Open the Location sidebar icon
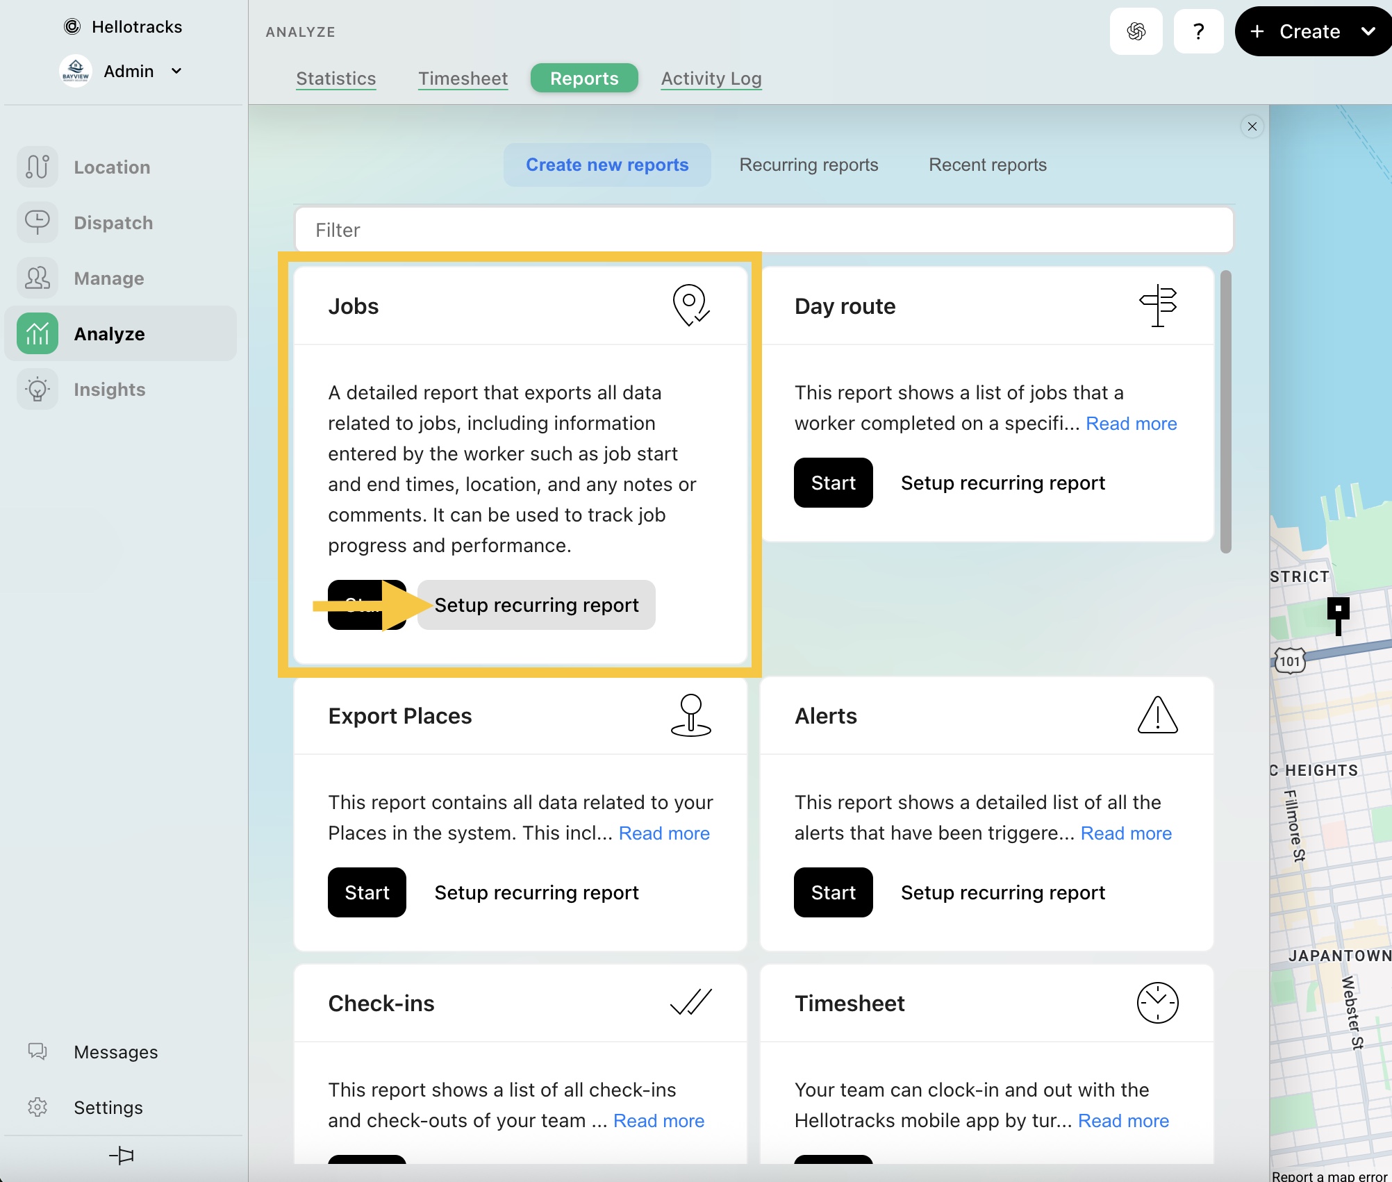Image resolution: width=1392 pixels, height=1182 pixels. pos(38,167)
